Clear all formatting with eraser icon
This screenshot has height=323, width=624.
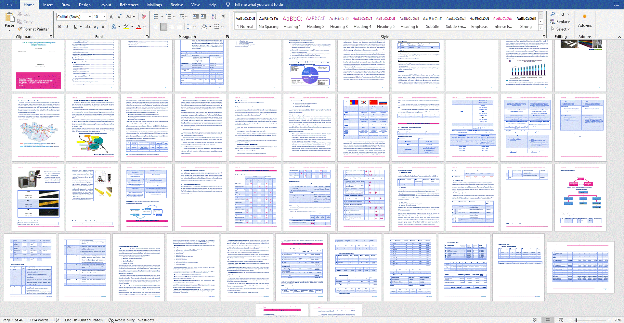144,17
